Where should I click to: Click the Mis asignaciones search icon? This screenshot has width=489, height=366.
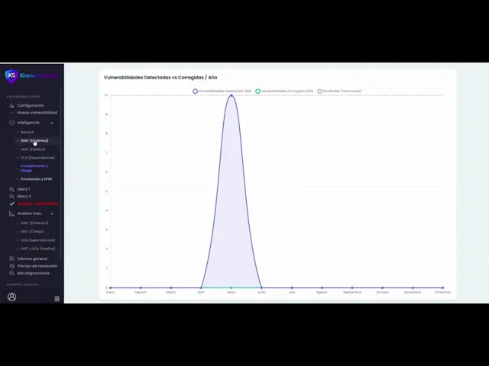pos(11,273)
